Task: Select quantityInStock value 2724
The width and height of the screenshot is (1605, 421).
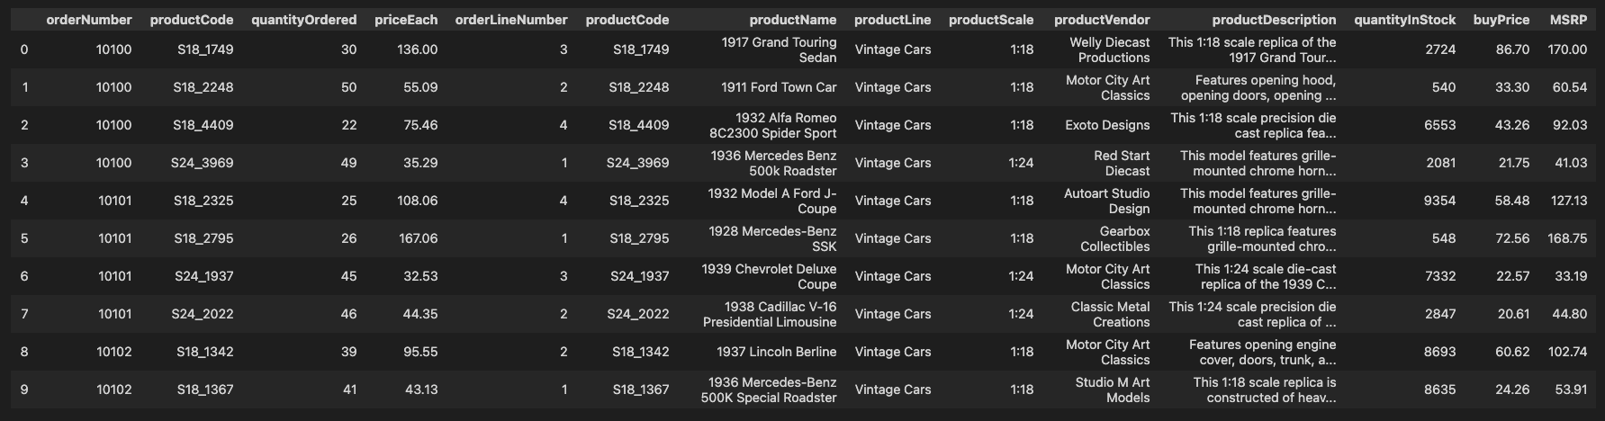Action: (1440, 49)
